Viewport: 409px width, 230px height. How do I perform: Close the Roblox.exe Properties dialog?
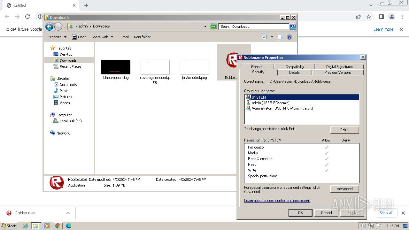tap(363, 57)
